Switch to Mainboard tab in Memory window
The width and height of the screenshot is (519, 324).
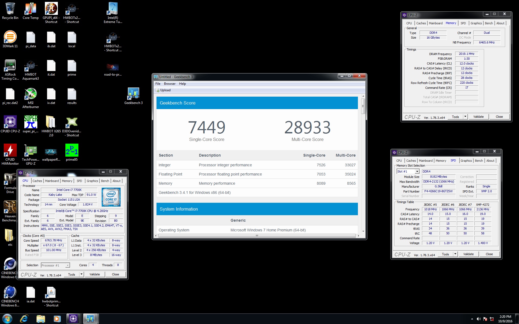click(435, 23)
